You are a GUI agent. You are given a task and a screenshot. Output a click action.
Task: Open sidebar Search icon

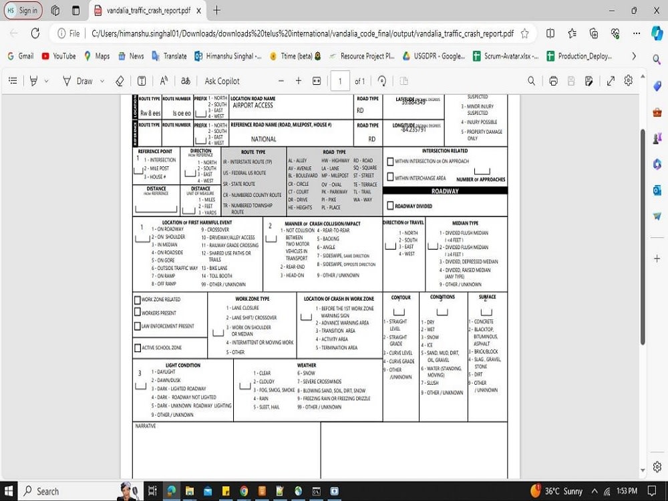coord(657,59)
